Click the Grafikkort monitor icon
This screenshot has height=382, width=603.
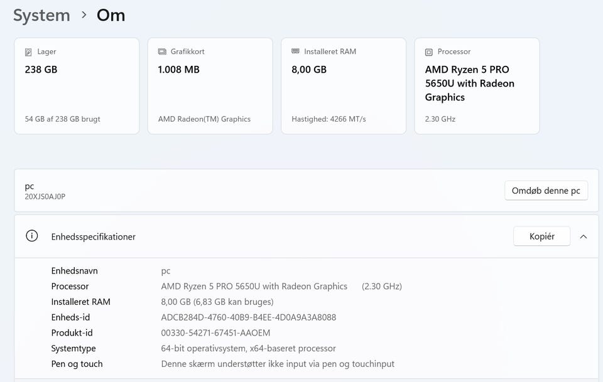161,52
